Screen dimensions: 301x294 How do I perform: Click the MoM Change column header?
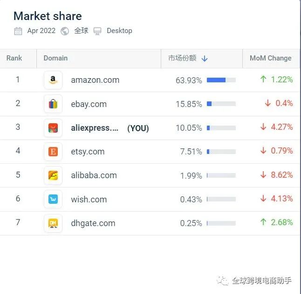(270, 58)
